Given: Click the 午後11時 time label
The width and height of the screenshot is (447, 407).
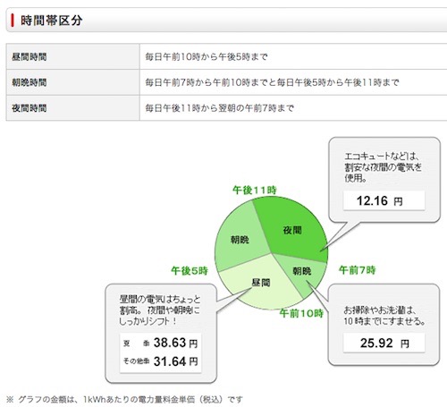Looking at the screenshot, I should [255, 190].
